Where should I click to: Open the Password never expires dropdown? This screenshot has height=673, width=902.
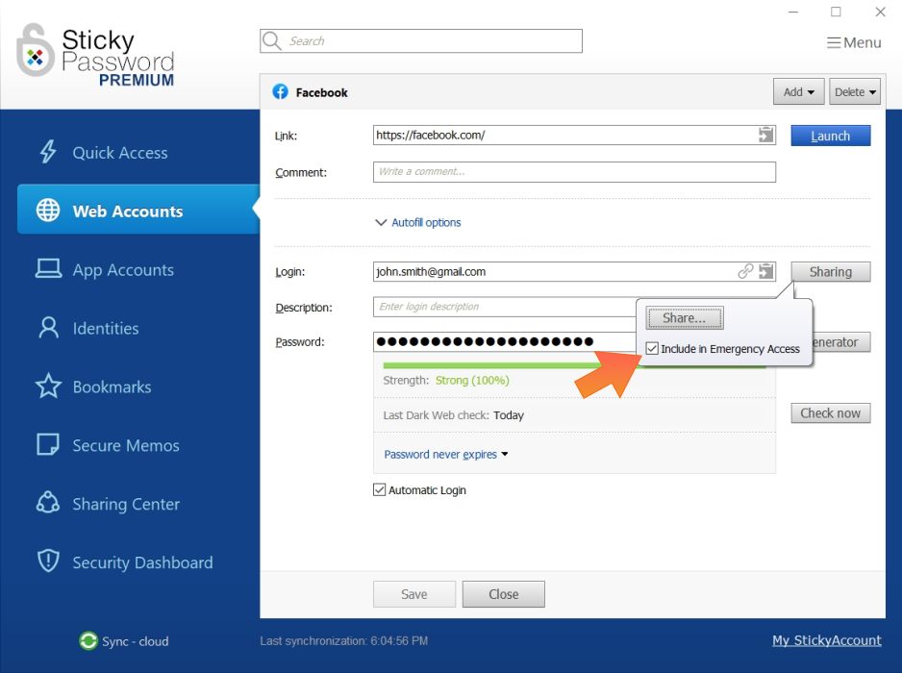coord(446,455)
